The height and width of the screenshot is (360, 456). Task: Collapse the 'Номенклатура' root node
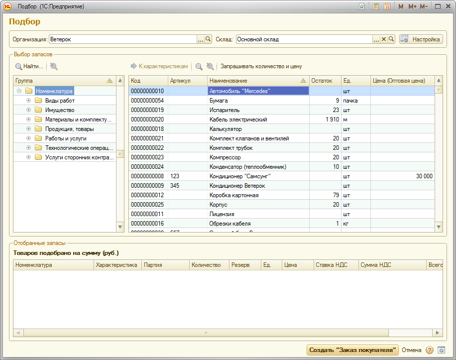point(19,91)
